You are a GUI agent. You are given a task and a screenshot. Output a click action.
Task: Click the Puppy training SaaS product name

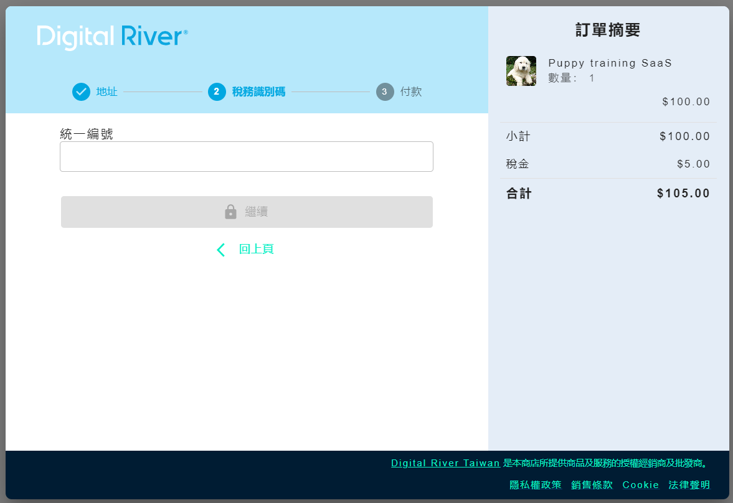(610, 63)
